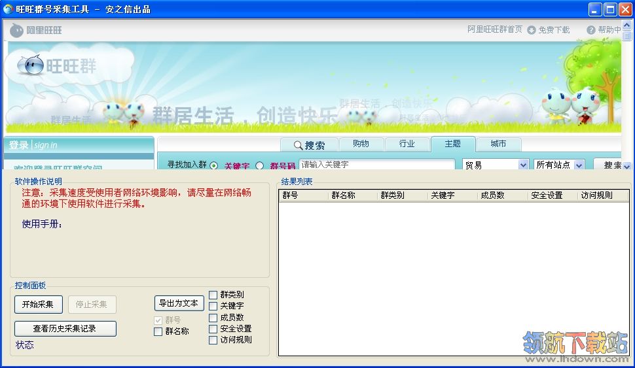
Task: Click the 关键字 column header
Action: coord(452,195)
